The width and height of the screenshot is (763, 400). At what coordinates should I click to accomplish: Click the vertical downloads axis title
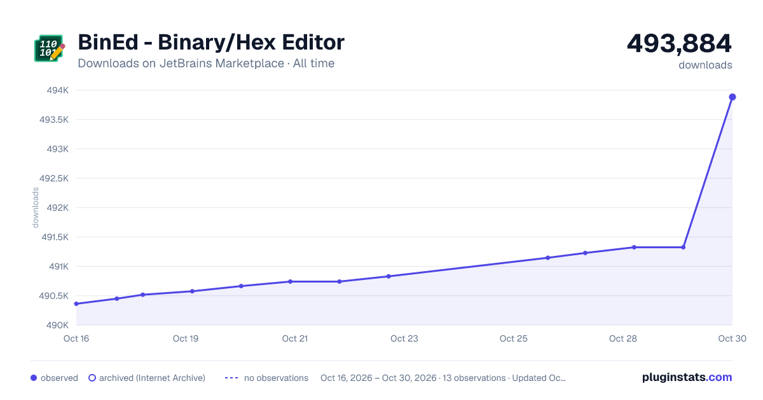point(36,208)
